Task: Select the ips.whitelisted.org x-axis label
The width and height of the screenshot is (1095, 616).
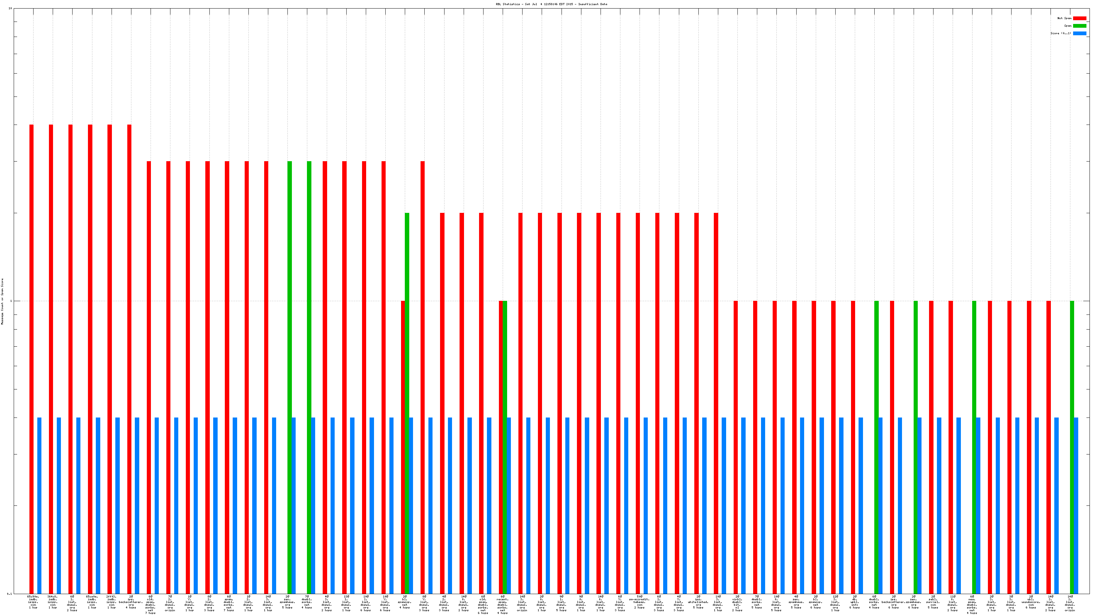Action: pyautogui.click(x=698, y=602)
